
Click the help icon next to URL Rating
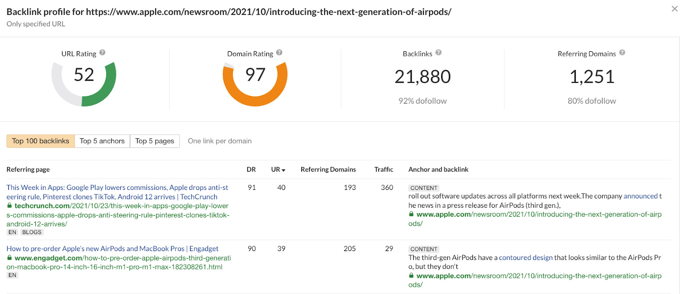(x=102, y=53)
